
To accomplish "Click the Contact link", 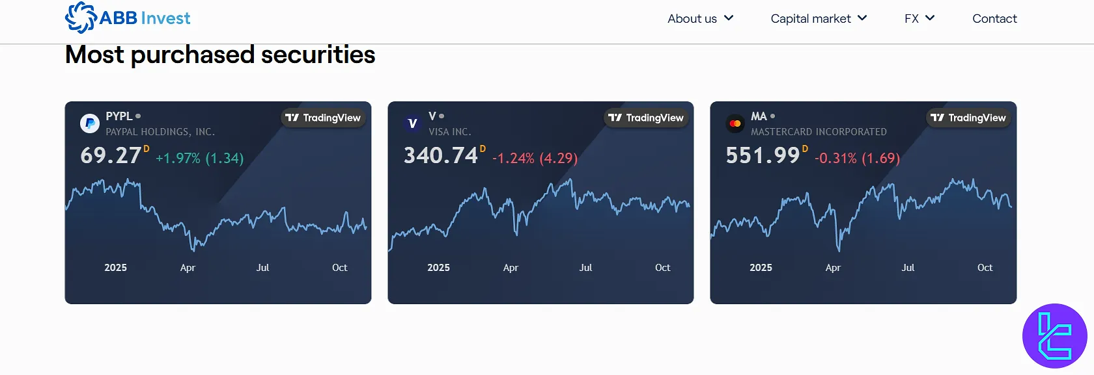I will 994,18.
